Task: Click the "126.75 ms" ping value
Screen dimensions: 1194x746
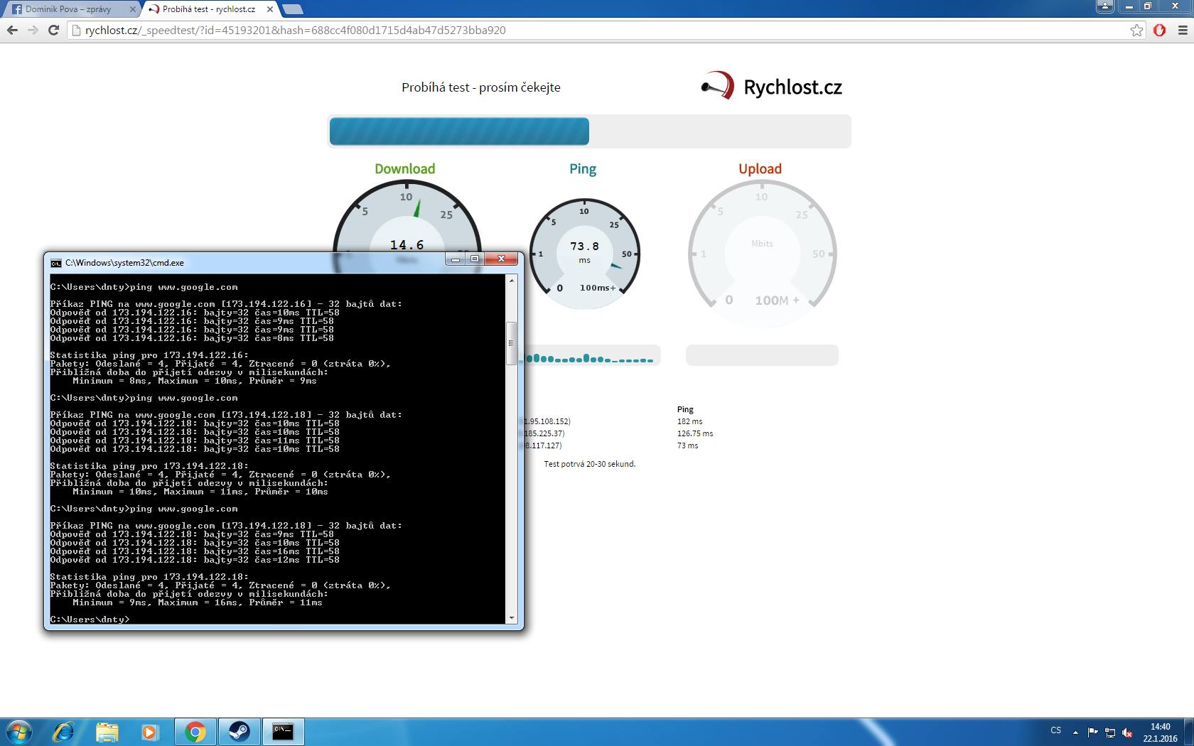Action: click(x=695, y=433)
